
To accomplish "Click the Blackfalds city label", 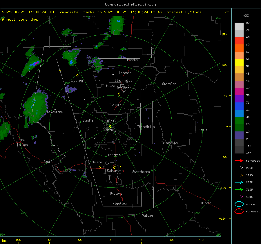I will tap(123, 80).
